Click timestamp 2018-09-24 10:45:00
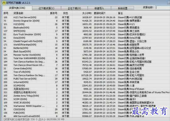This screenshot has width=170, height=121. 105,86
